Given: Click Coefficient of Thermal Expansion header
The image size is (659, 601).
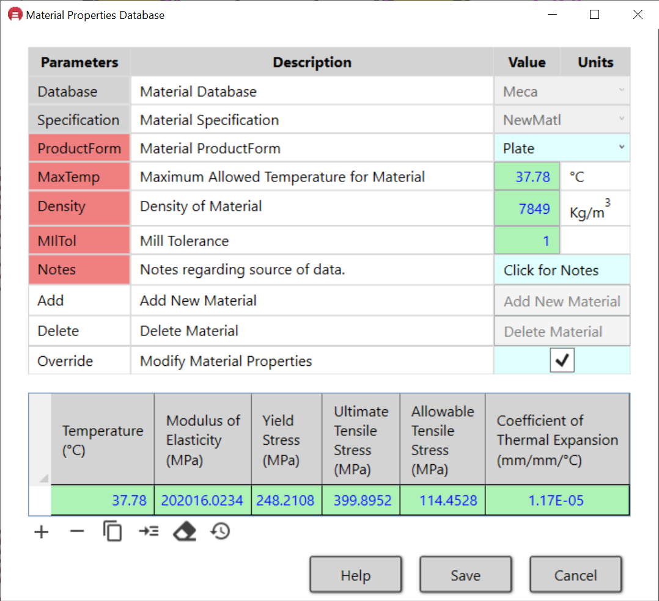Looking at the screenshot, I should coord(558,439).
